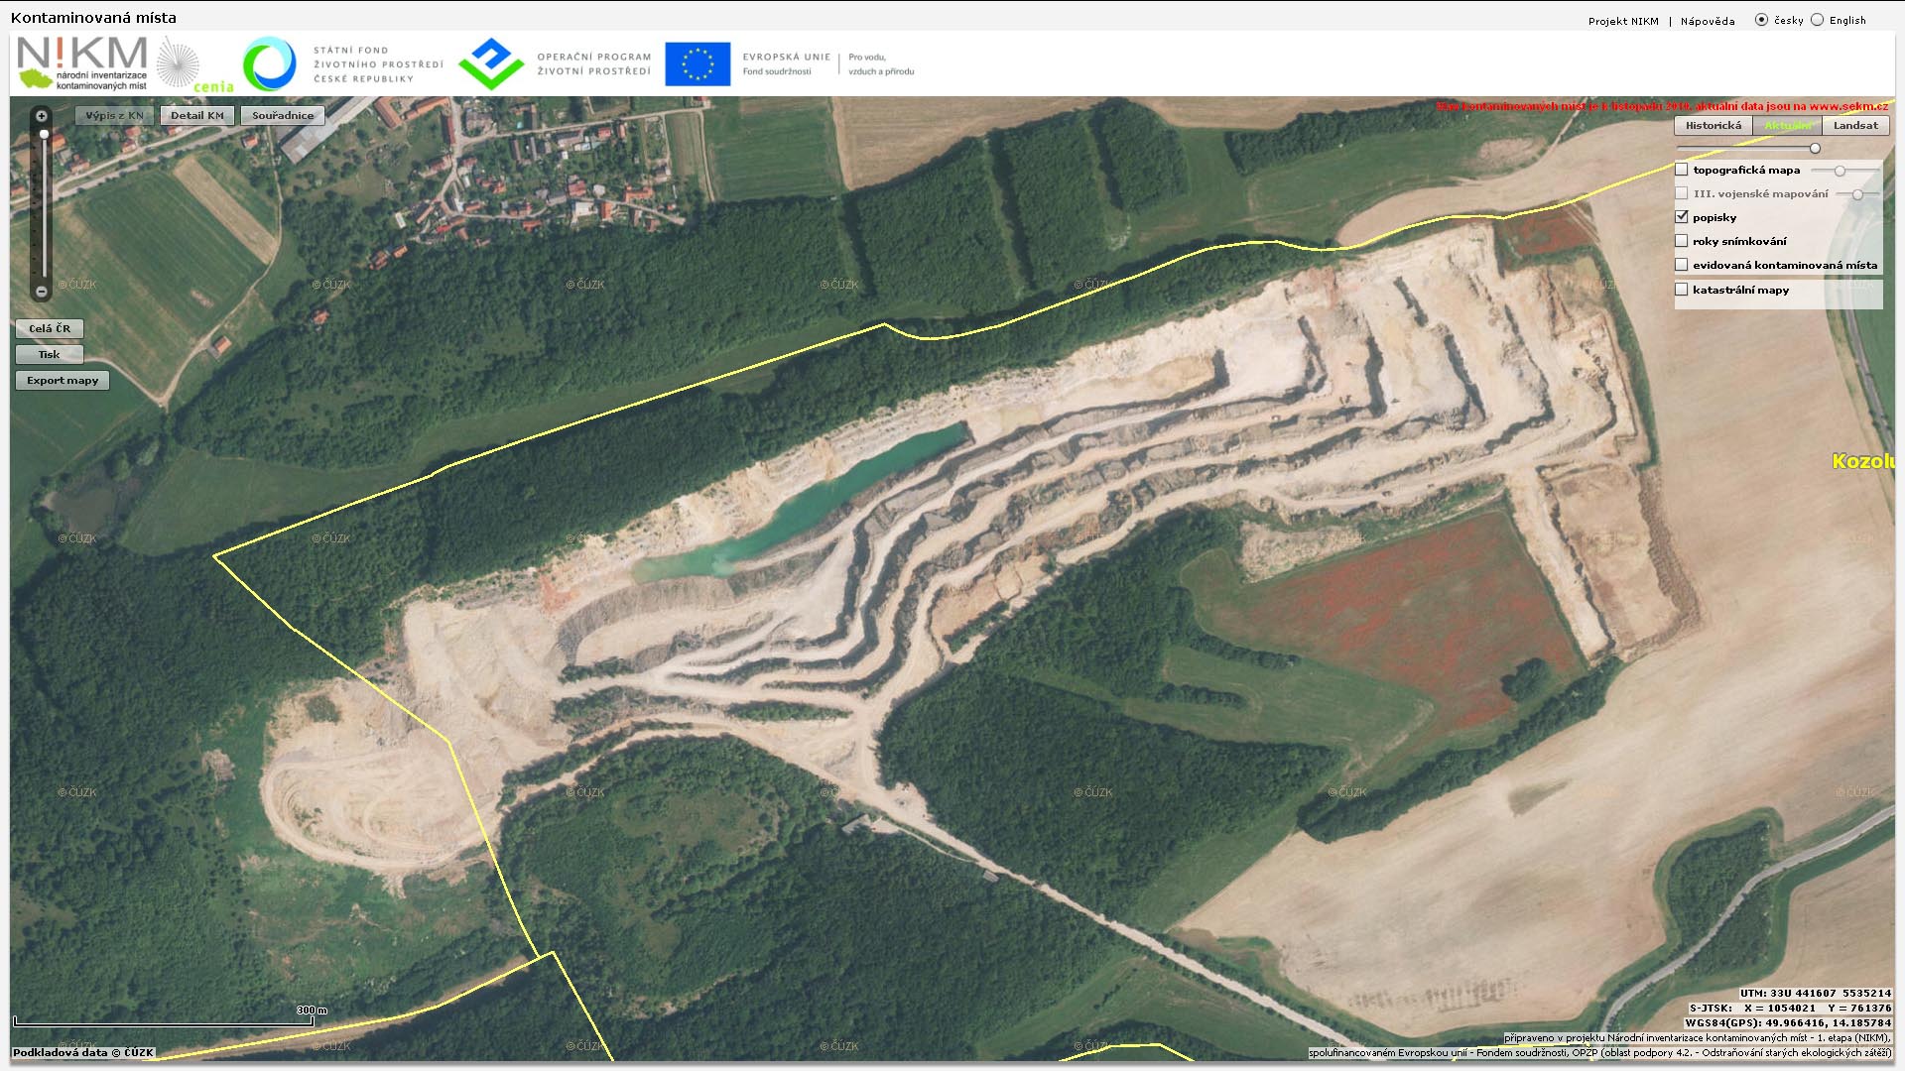Click the Souřadnice button

tap(283, 116)
